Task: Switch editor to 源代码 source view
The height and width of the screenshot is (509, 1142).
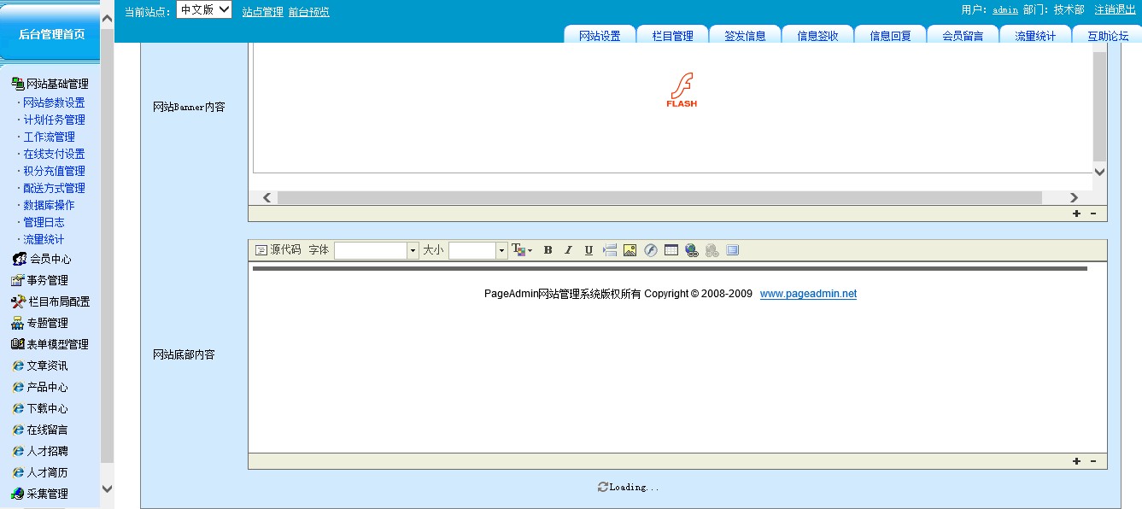Action: point(278,250)
